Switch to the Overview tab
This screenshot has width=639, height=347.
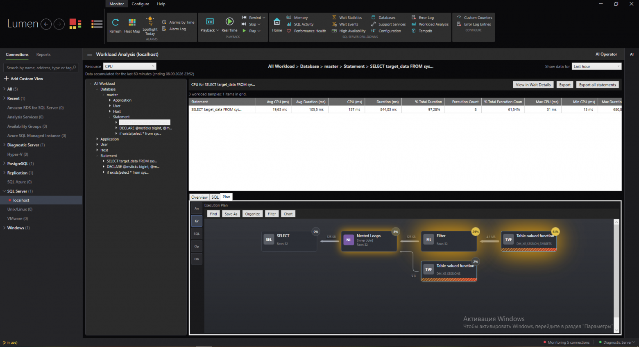point(199,197)
